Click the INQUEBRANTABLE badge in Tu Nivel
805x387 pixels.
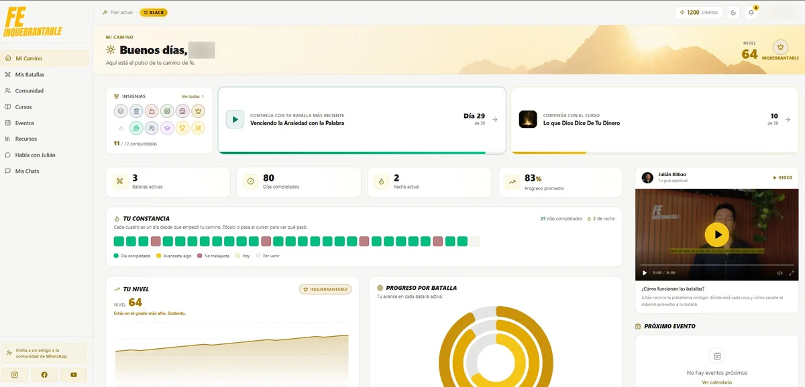tap(325, 289)
